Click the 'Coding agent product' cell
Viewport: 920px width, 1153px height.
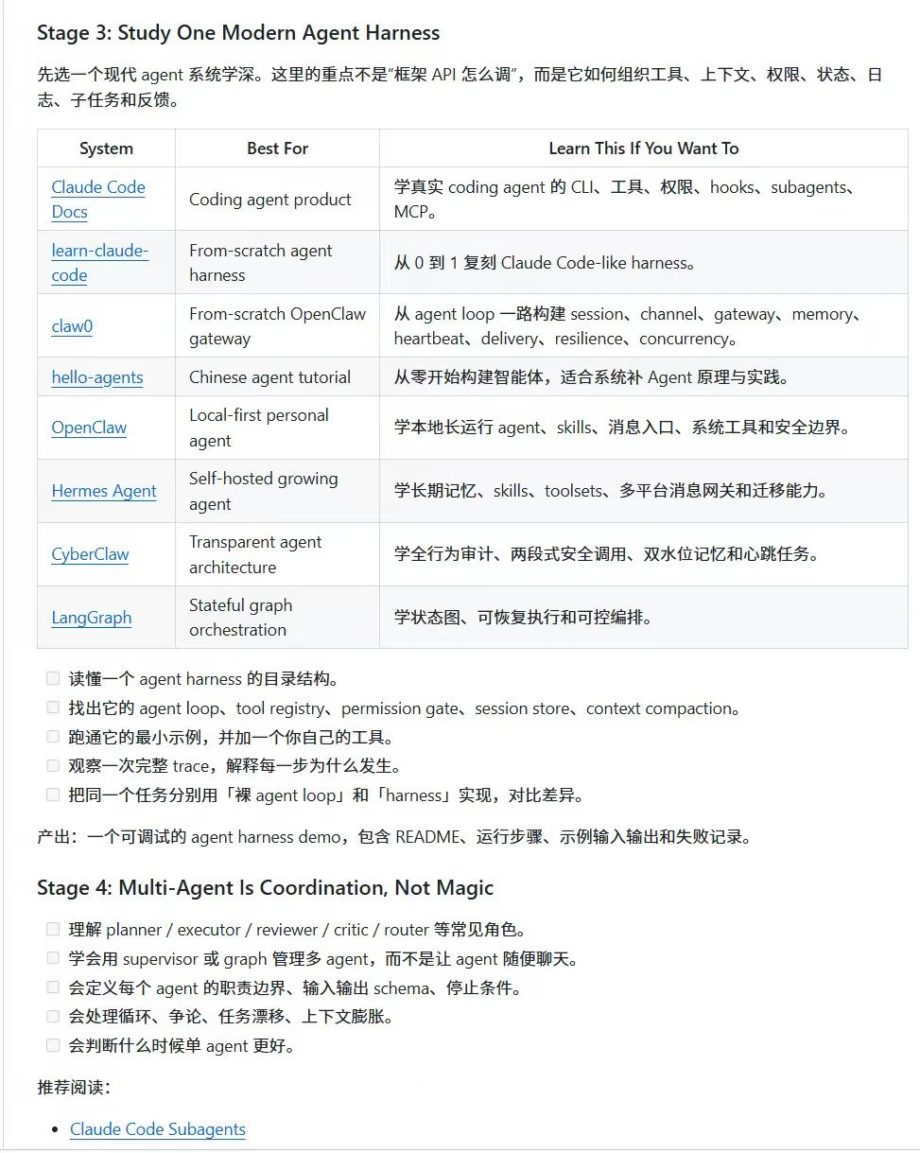point(278,200)
